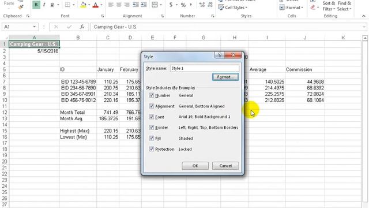This screenshot has width=369, height=208.
Task: Open the Underline style dropdown arrow
Action: [x=58, y=5]
